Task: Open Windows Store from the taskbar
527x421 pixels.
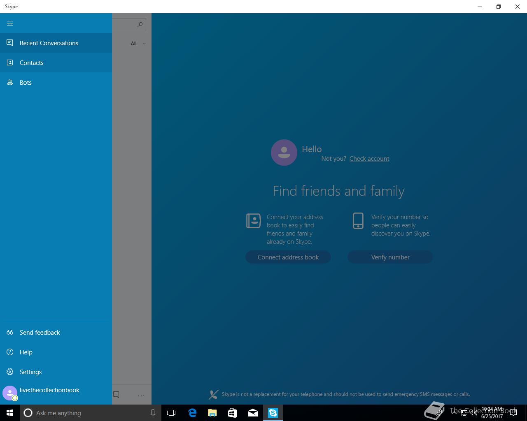Action: tap(232, 413)
